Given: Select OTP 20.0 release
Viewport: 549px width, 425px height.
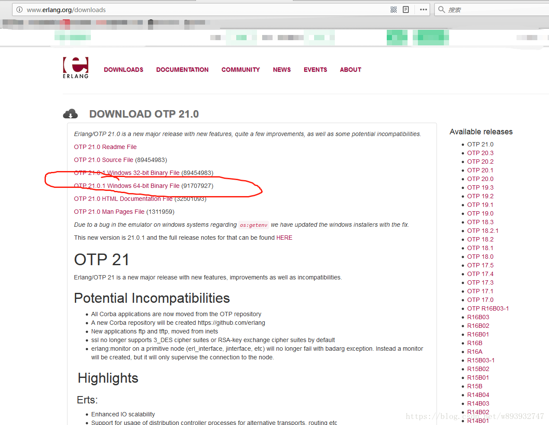Looking at the screenshot, I should click(480, 179).
